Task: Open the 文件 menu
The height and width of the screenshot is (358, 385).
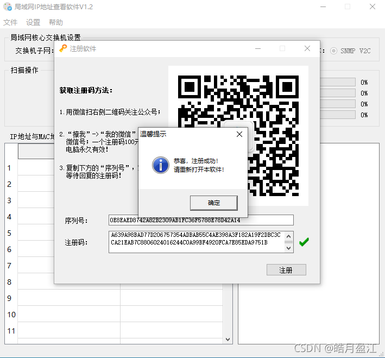Action: [x=10, y=22]
